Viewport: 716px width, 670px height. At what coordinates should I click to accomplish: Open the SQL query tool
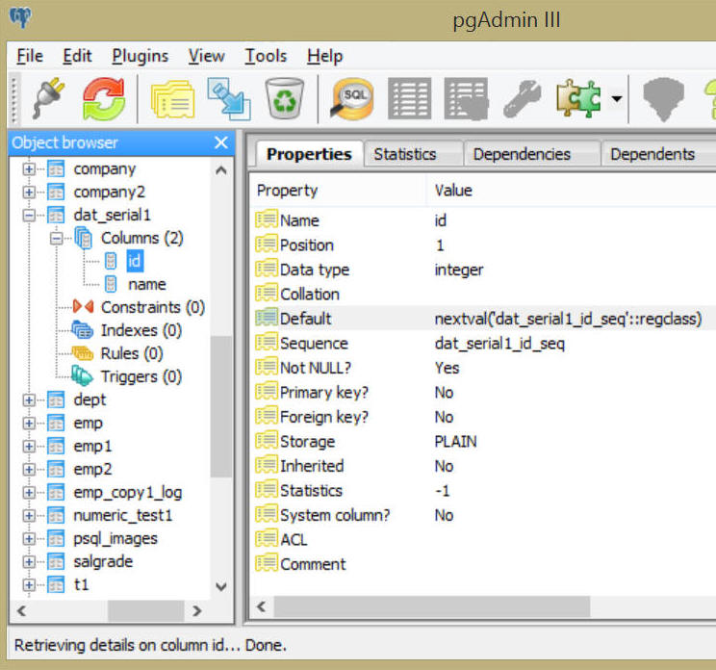pyautogui.click(x=352, y=97)
